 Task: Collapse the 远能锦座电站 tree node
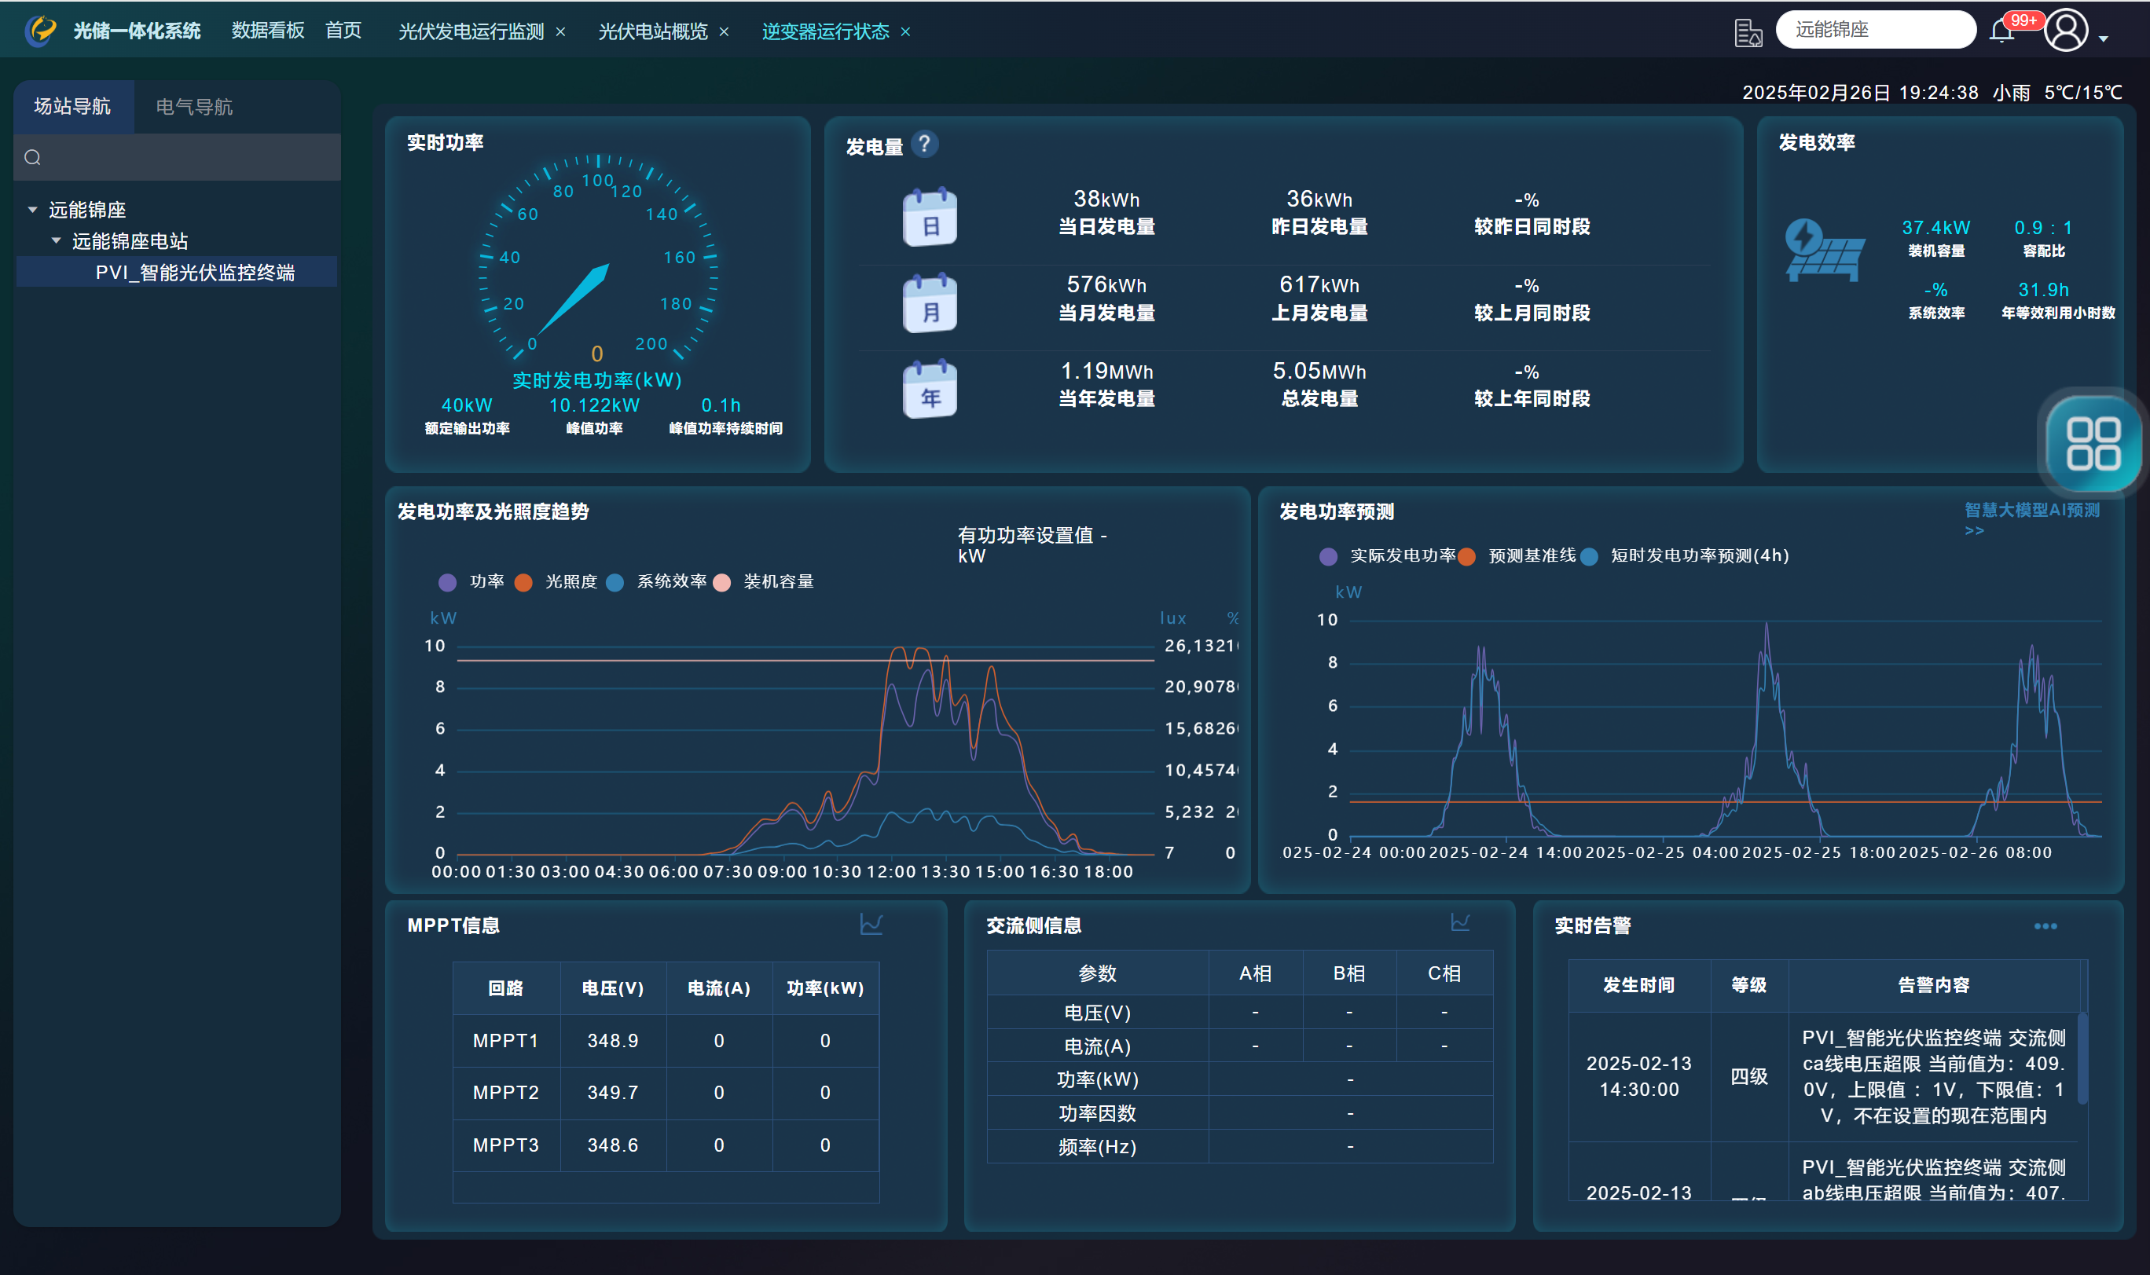[56, 240]
